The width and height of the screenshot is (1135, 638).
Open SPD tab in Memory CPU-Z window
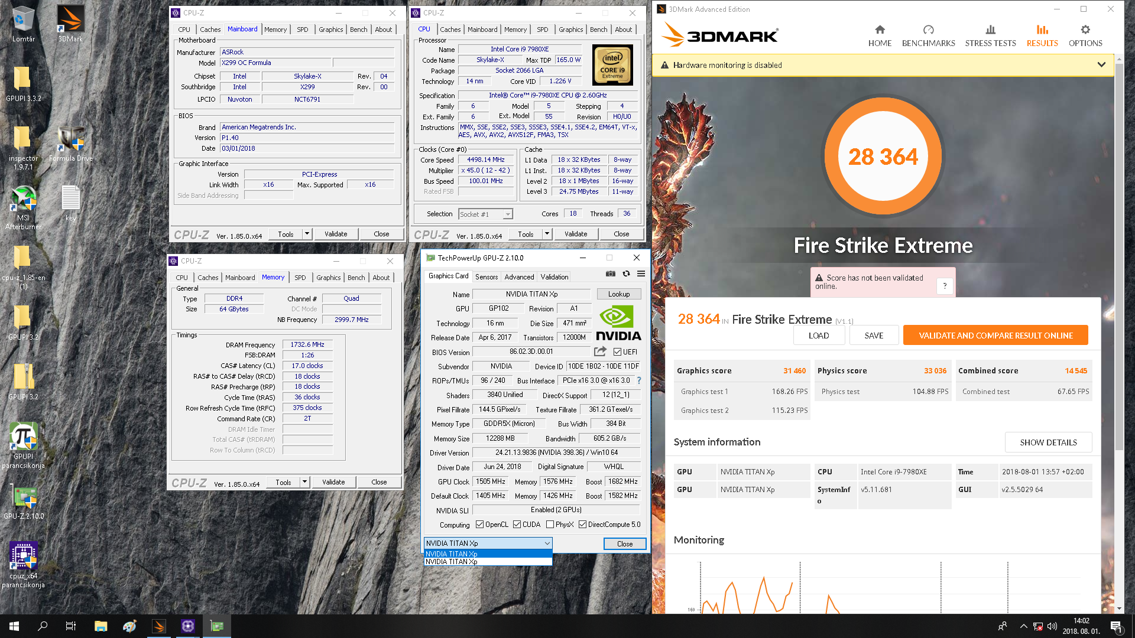[300, 278]
